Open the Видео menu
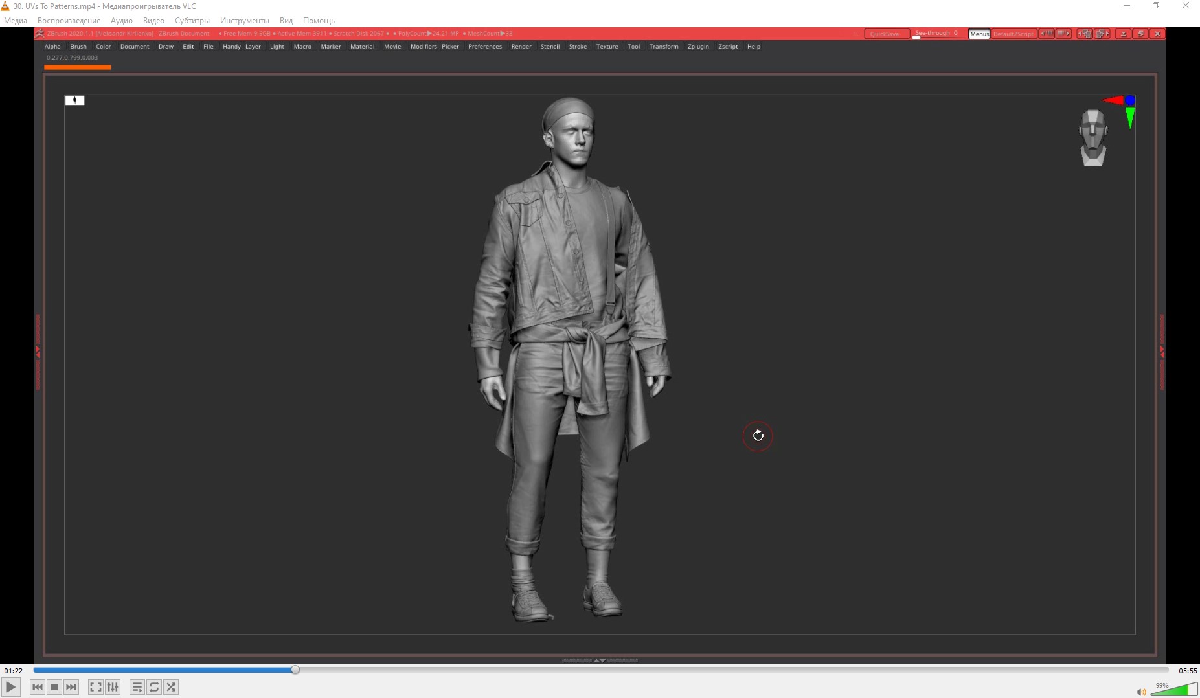Screen dimensions: 1200x698 (x=153, y=21)
